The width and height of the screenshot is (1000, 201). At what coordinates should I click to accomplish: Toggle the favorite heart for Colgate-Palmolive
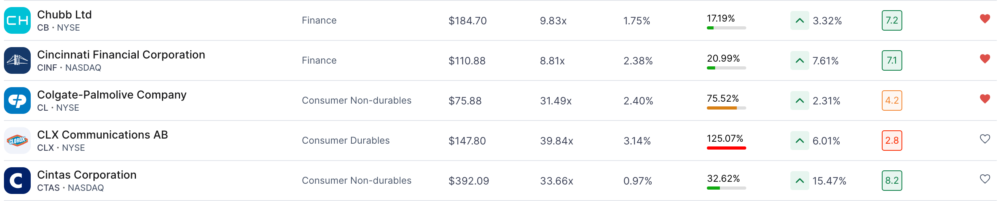coord(985,99)
